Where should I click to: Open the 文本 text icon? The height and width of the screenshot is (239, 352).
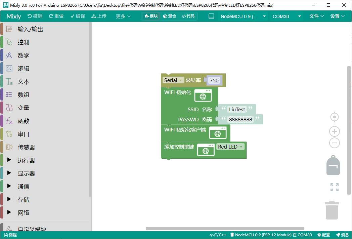click(9, 82)
